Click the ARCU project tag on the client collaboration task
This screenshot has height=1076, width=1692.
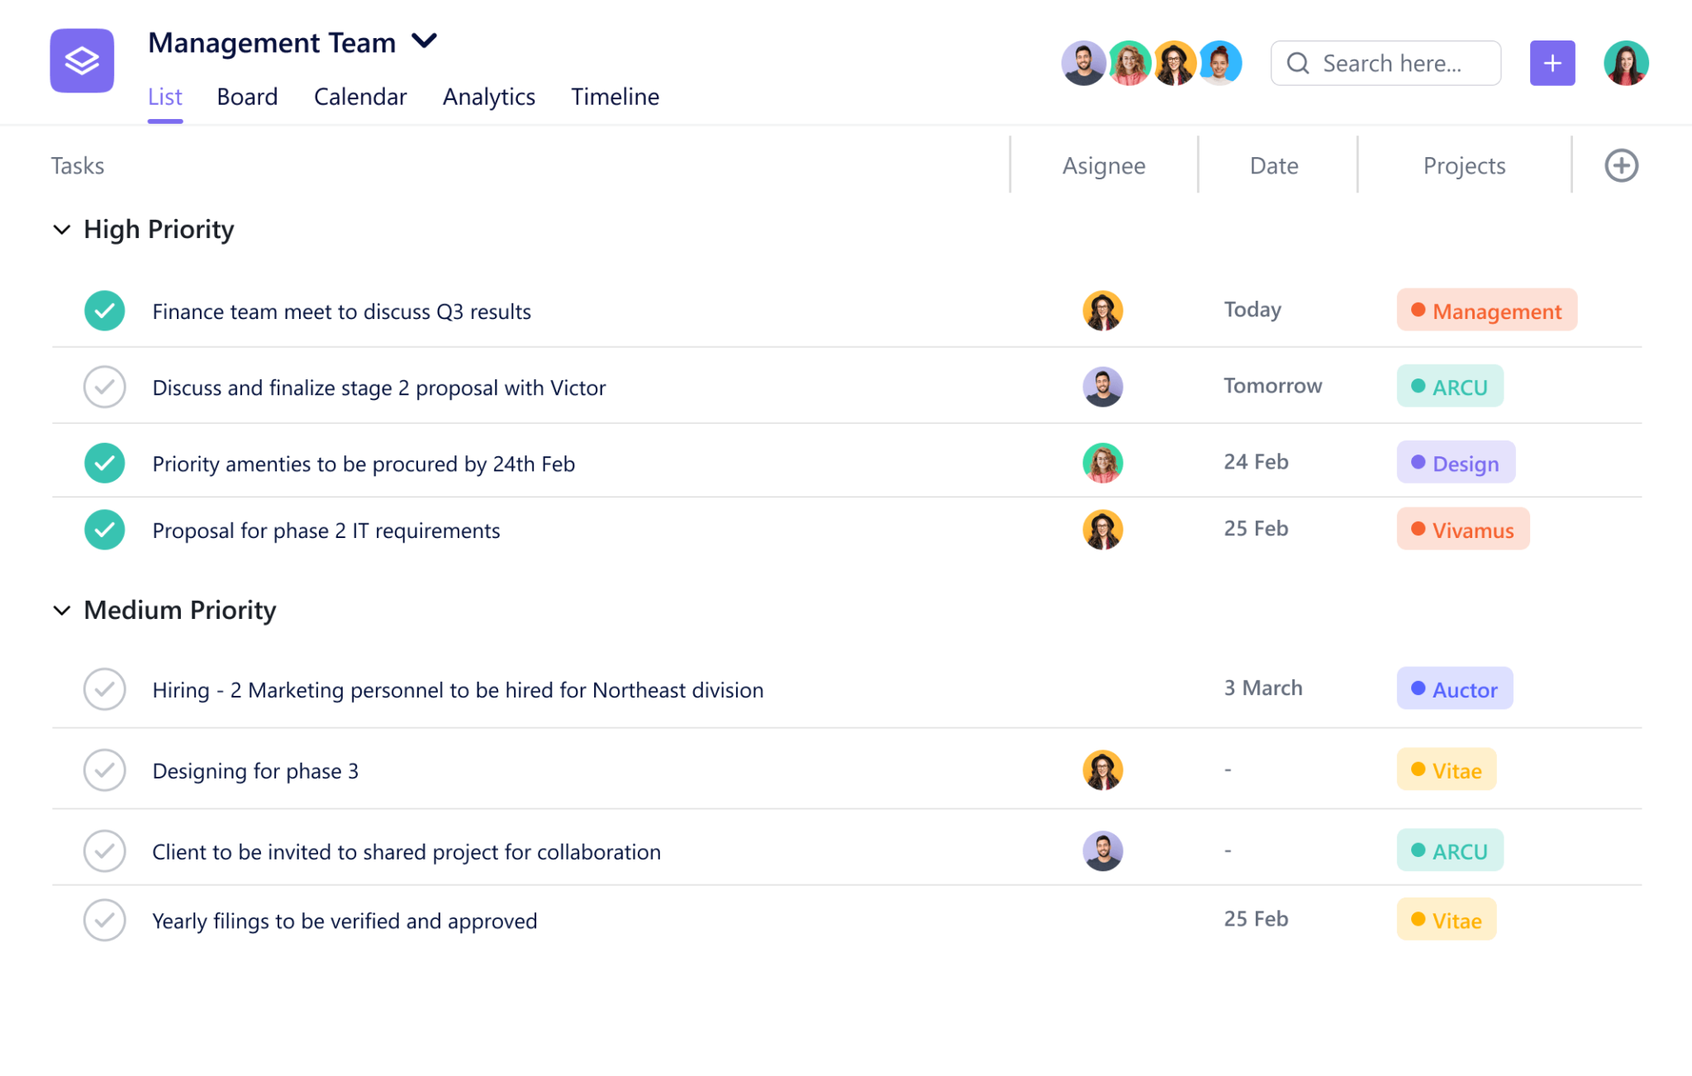(x=1449, y=850)
